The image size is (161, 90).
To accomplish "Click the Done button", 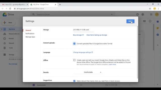I will coord(130,21).
